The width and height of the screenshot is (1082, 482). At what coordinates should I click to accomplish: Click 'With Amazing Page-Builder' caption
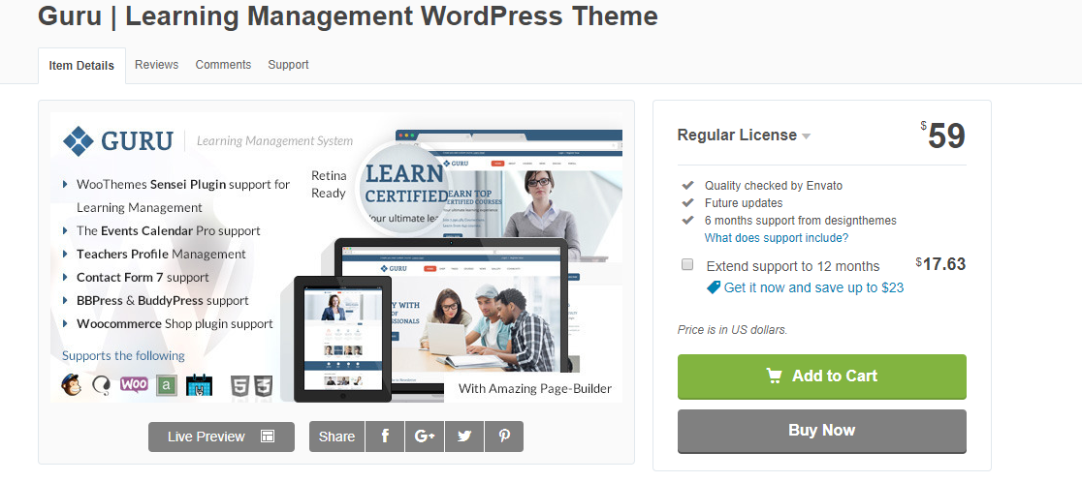pyautogui.click(x=535, y=388)
